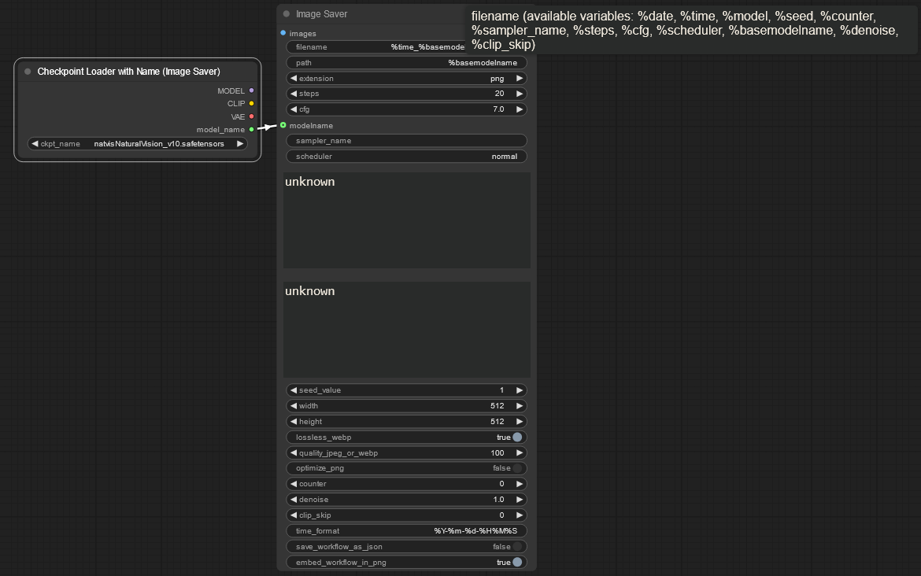The width and height of the screenshot is (921, 576).
Task: Decrease cfg using the left arrow
Action: coord(294,109)
